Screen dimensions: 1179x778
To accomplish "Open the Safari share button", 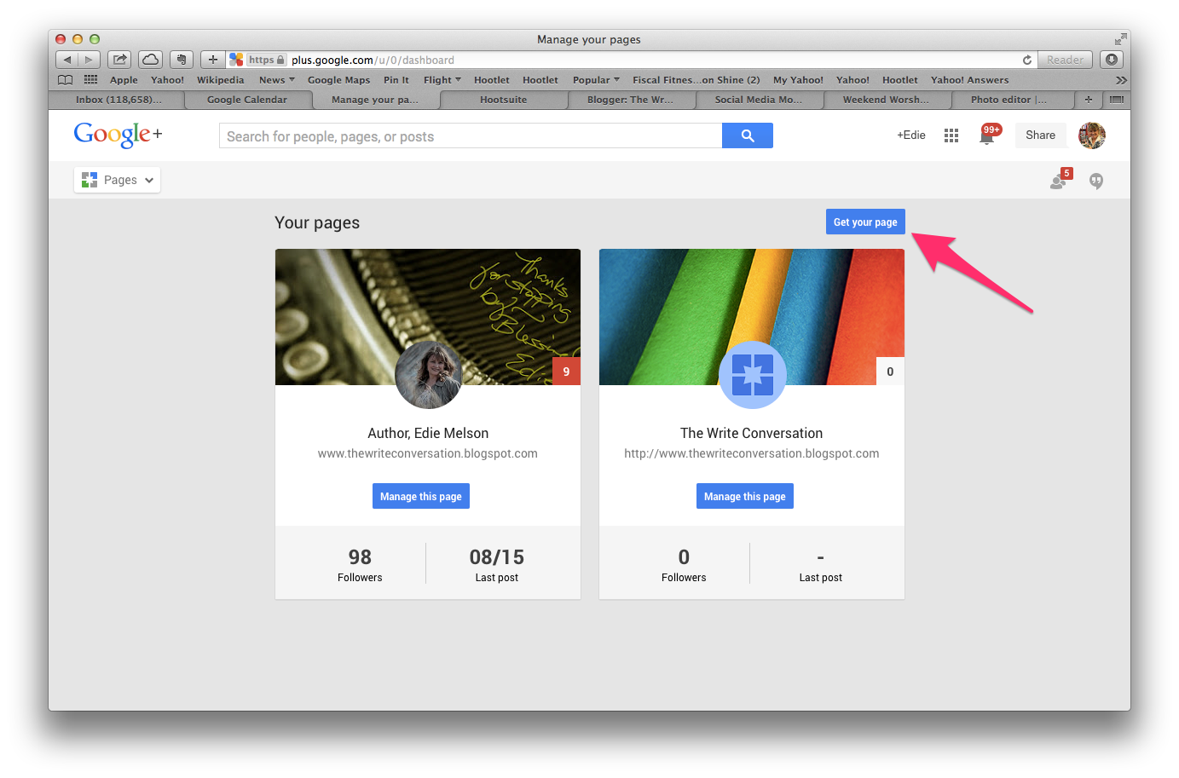I will point(119,60).
